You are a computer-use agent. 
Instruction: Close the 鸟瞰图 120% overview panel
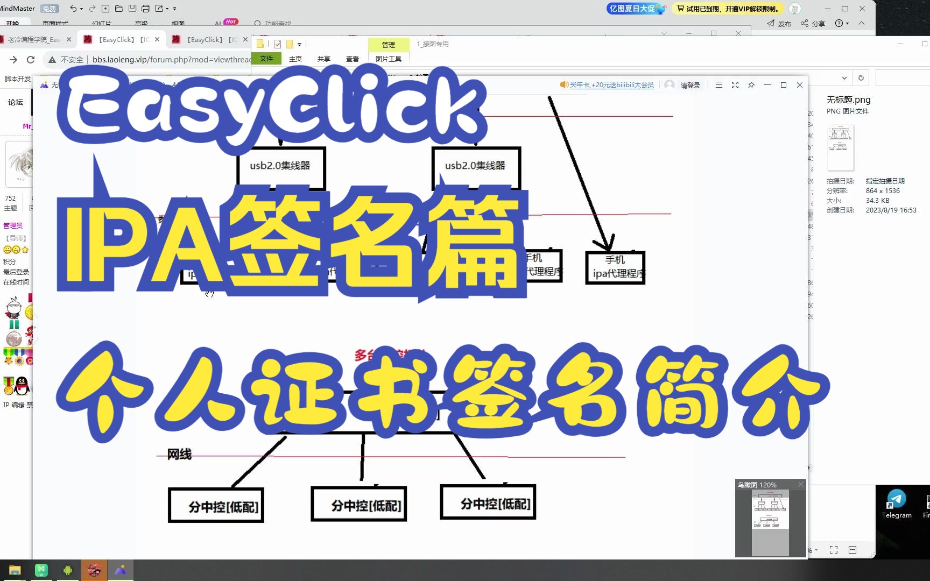800,485
